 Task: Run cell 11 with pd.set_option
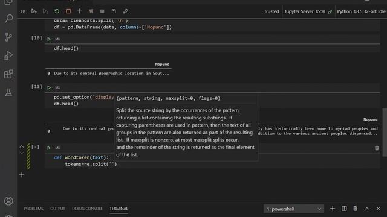coord(49,87)
